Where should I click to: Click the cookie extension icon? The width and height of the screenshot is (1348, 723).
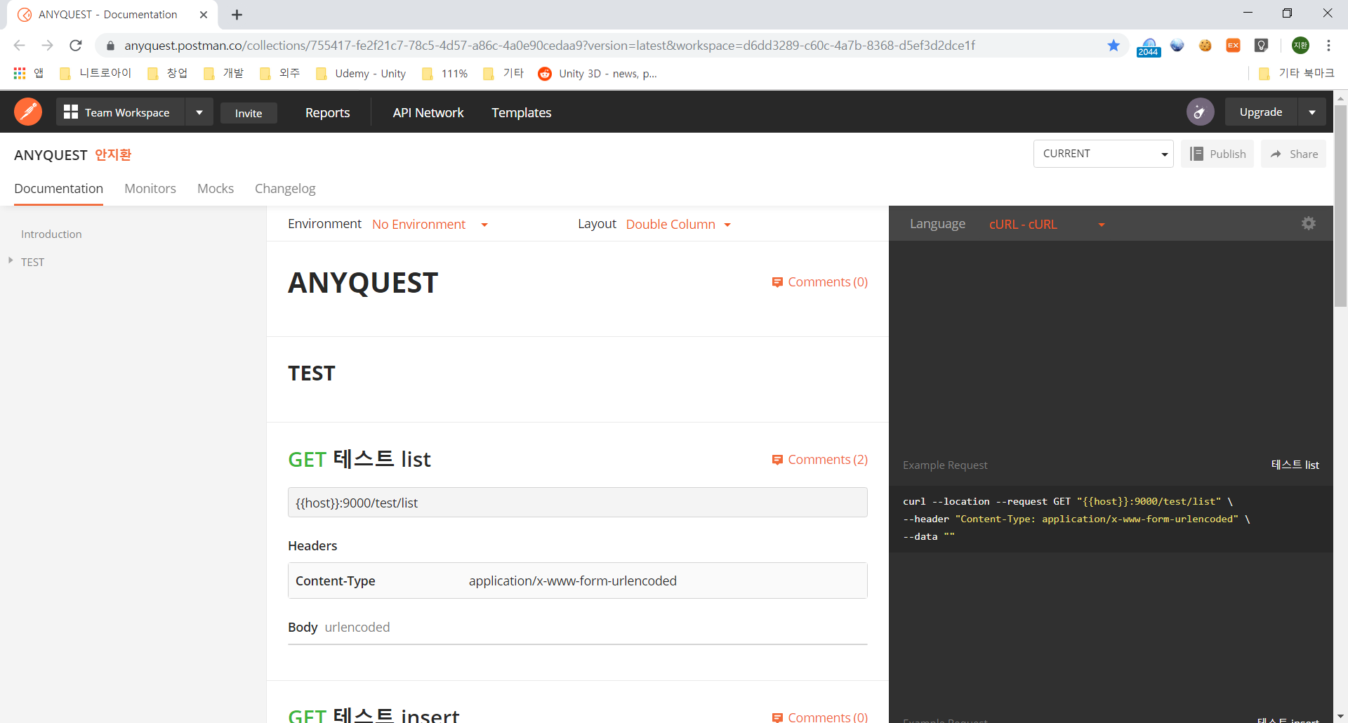pos(1205,46)
